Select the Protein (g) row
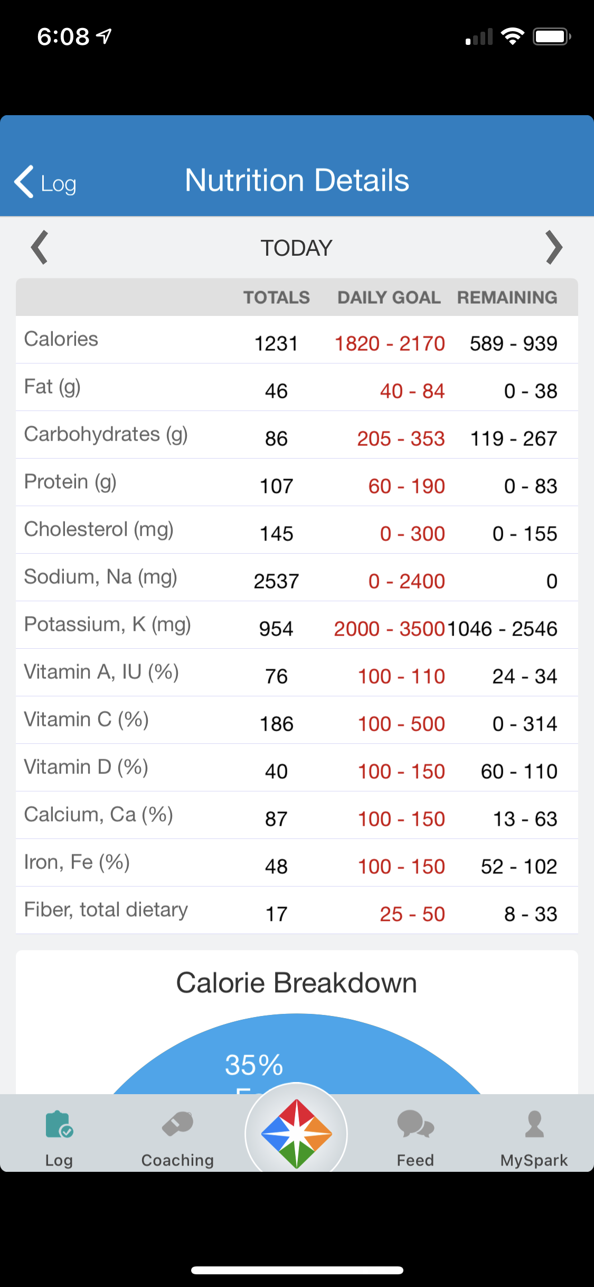 click(297, 482)
